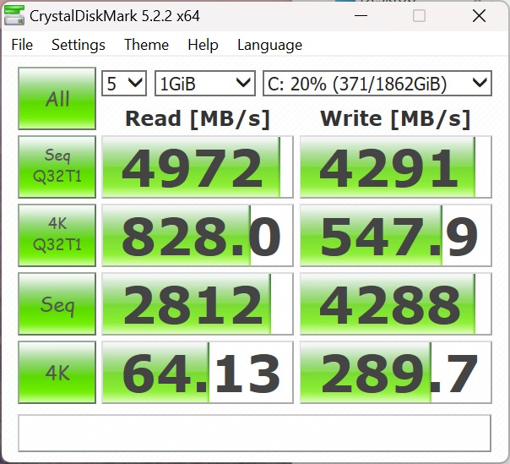Click the CrystalDiskMark app icon in title bar
Image resolution: width=510 pixels, height=464 pixels.
tap(14, 16)
